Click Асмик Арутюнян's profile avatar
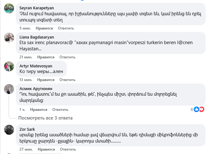 (9, 89)
